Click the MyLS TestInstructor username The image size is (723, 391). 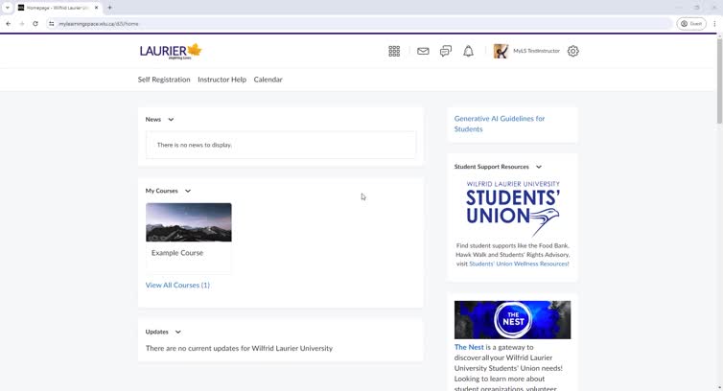(536, 51)
